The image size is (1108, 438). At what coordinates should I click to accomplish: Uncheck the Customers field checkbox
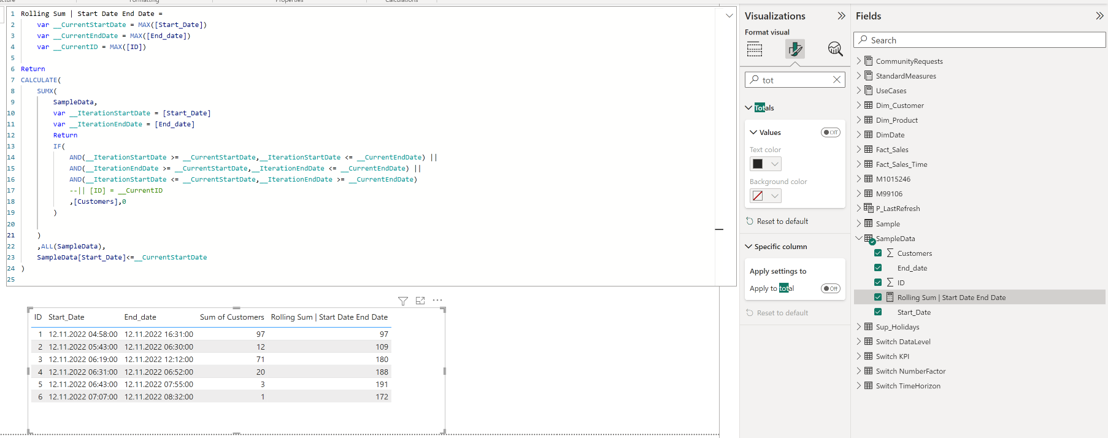pyautogui.click(x=878, y=253)
